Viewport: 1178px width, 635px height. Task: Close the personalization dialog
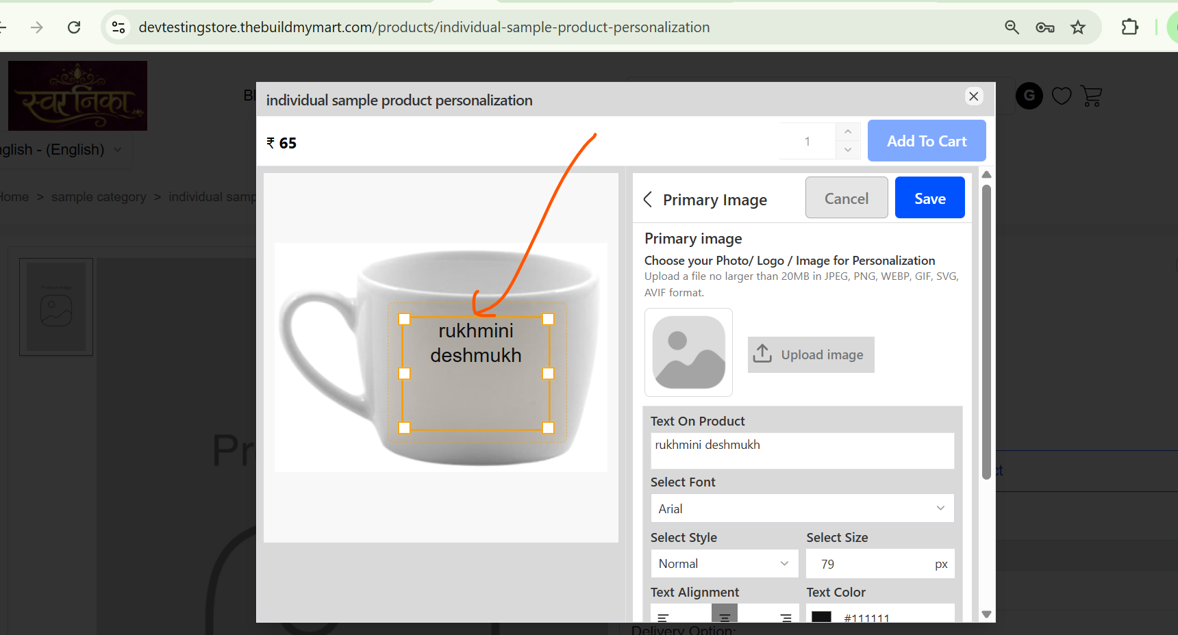(x=973, y=96)
